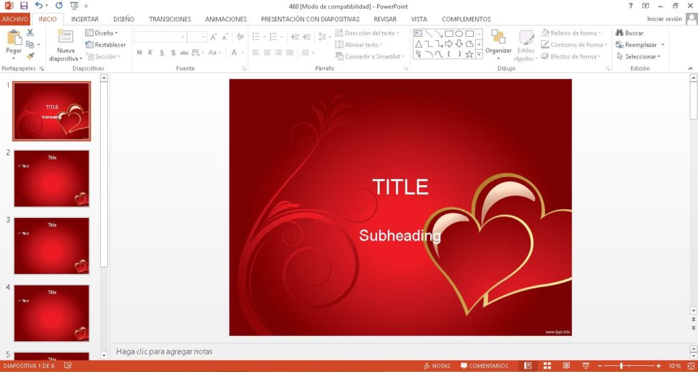Toggle left text alignment
The image size is (698, 372).
(256, 52)
